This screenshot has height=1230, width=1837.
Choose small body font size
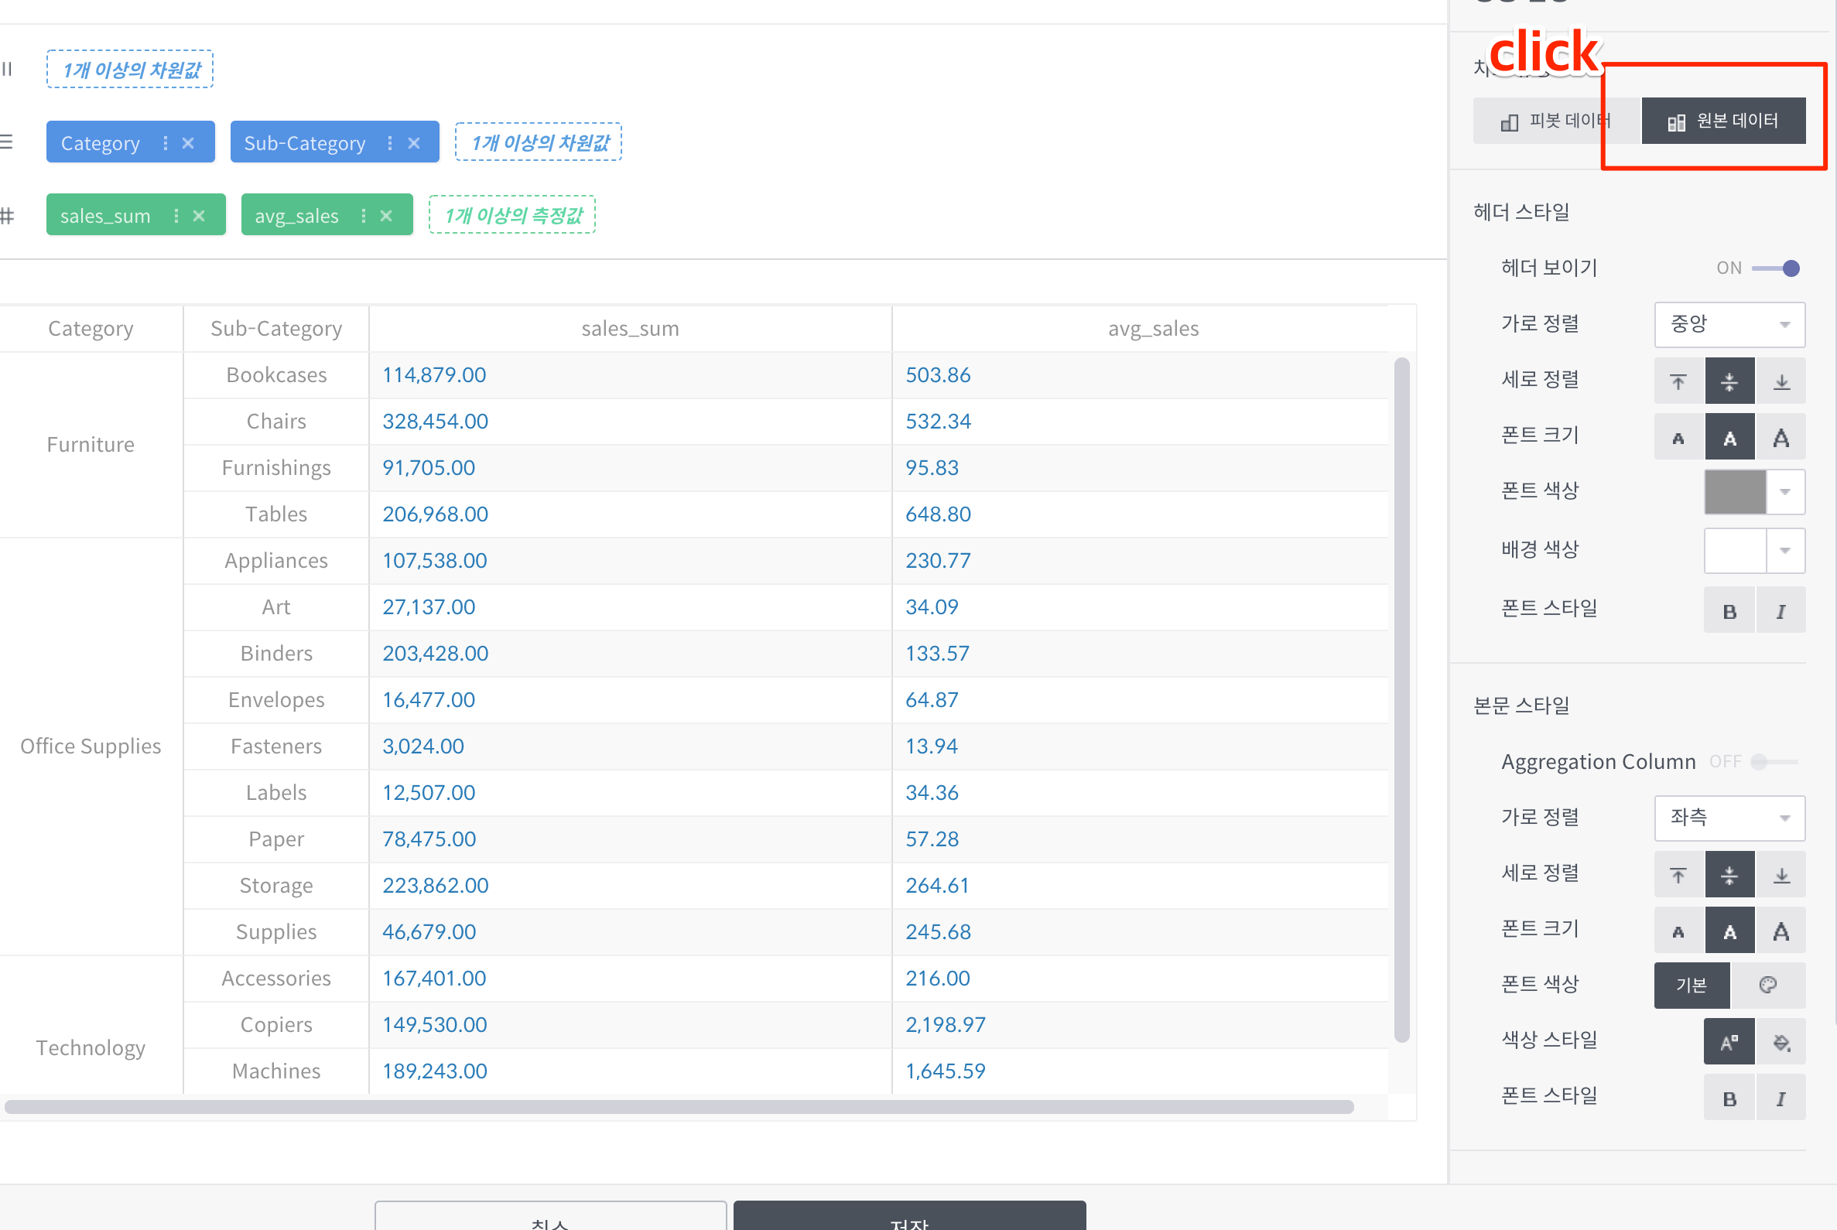coord(1679,931)
